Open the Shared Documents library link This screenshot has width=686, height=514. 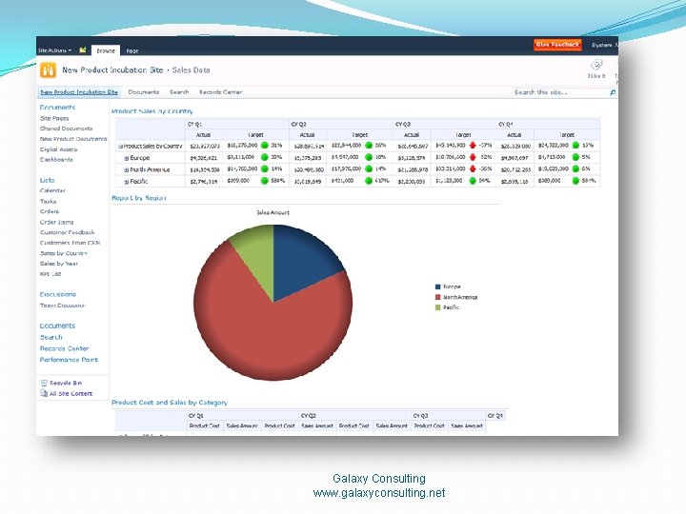point(66,128)
